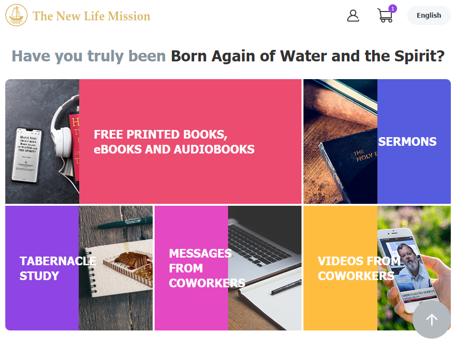Go to the Sermons section
The width and height of the screenshot is (459, 341).
407,141
